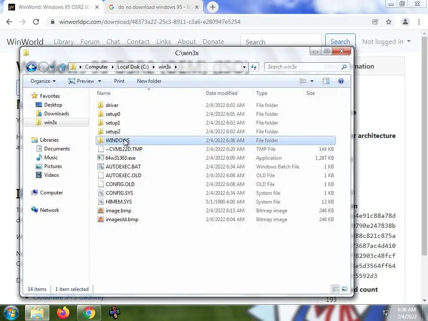This screenshot has width=428, height=321.
Task: Expand the Preview button arrow
Action: coord(99,81)
